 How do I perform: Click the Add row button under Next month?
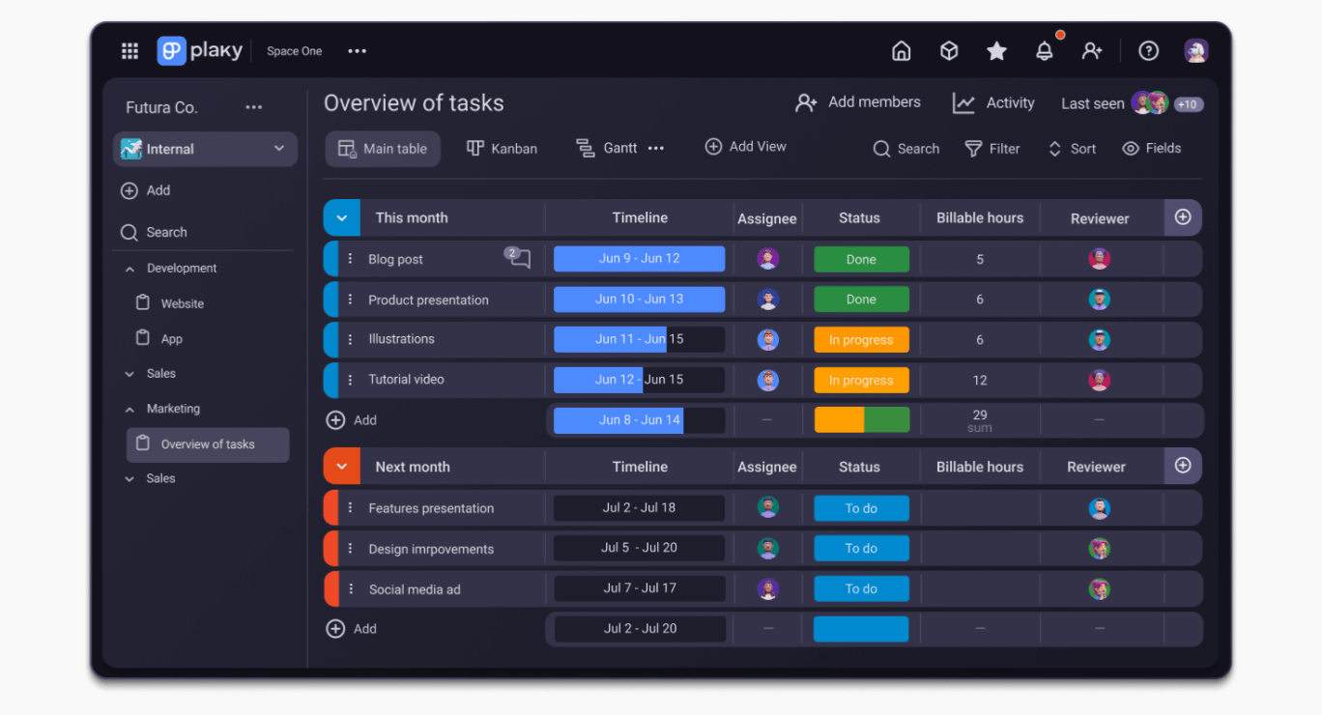pyautogui.click(x=352, y=629)
